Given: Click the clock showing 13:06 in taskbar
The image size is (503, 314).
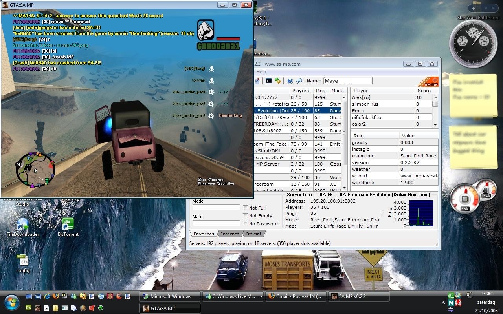Looking at the screenshot, I should tap(486, 294).
